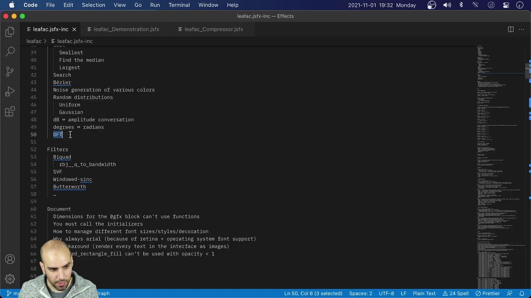
Task: Open the Manage gear menu
Action: click(x=10, y=279)
